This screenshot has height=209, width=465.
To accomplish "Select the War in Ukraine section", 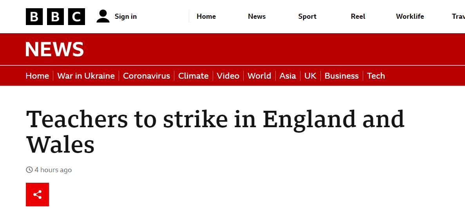I will point(86,76).
